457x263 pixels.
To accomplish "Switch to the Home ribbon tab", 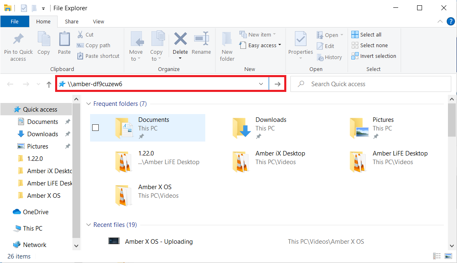I will tap(43, 21).
